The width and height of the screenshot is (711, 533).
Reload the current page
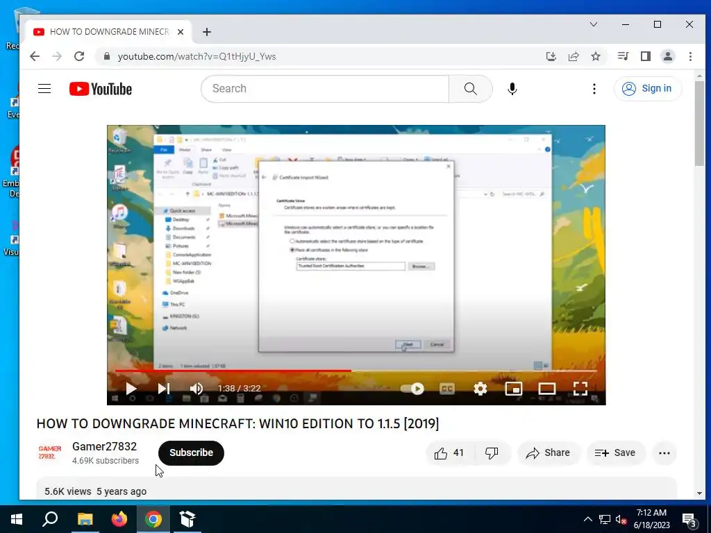tap(79, 56)
